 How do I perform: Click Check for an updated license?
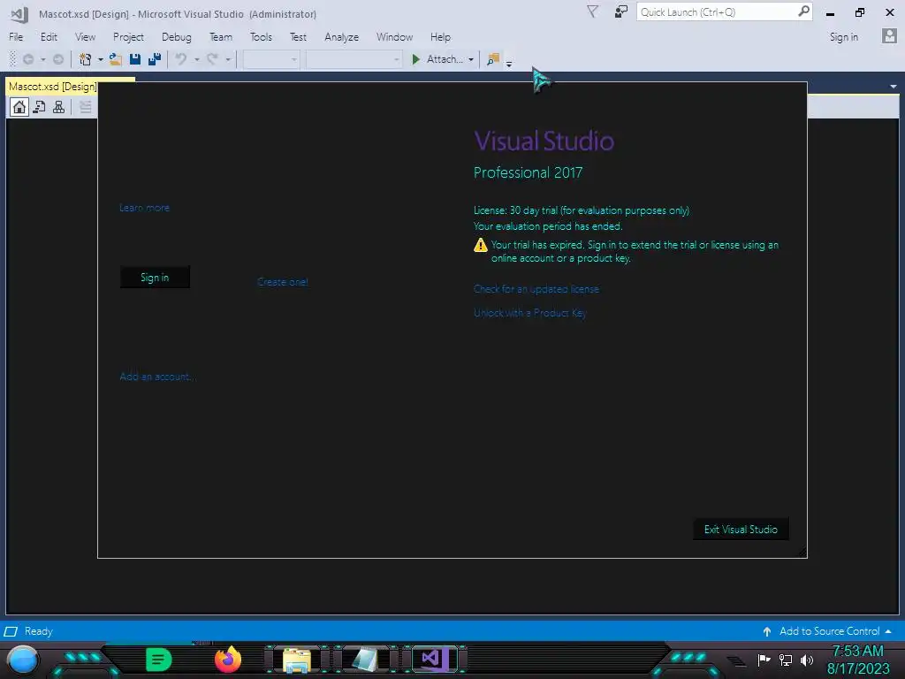pos(536,289)
